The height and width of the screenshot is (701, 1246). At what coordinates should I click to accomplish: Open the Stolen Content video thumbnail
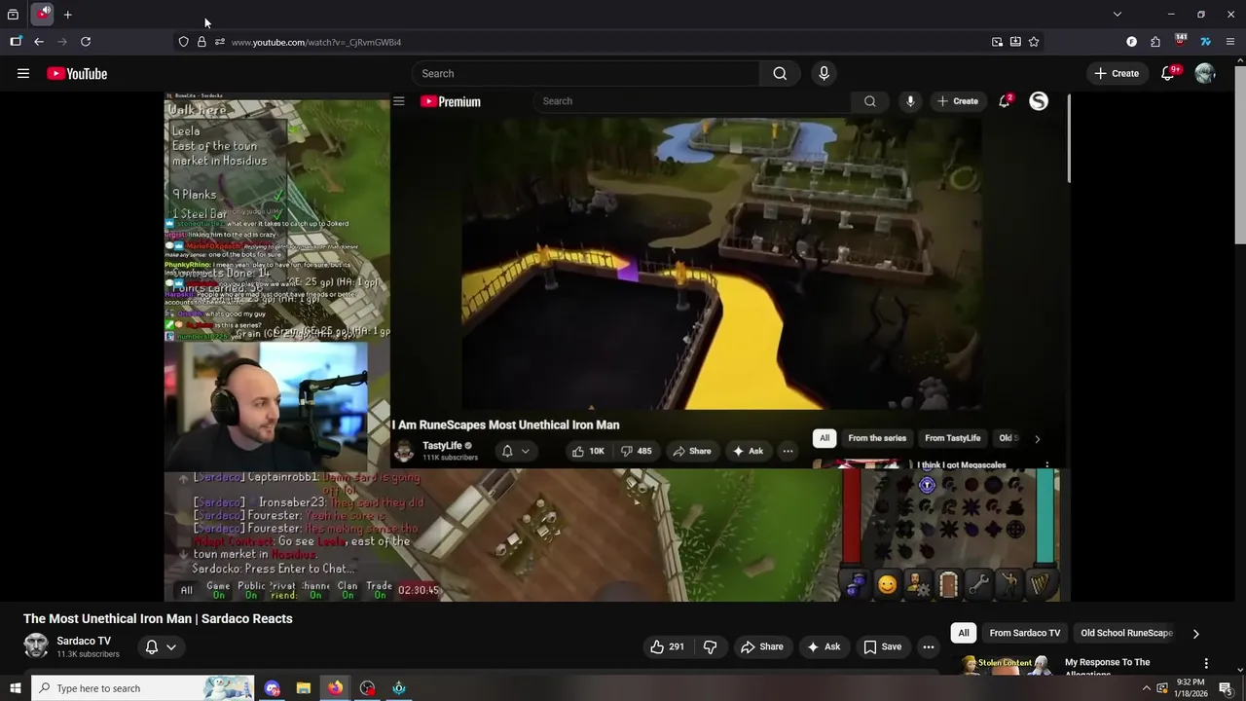(1006, 666)
